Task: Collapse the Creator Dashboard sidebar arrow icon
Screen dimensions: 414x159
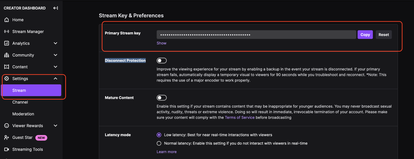Action: pos(55,8)
